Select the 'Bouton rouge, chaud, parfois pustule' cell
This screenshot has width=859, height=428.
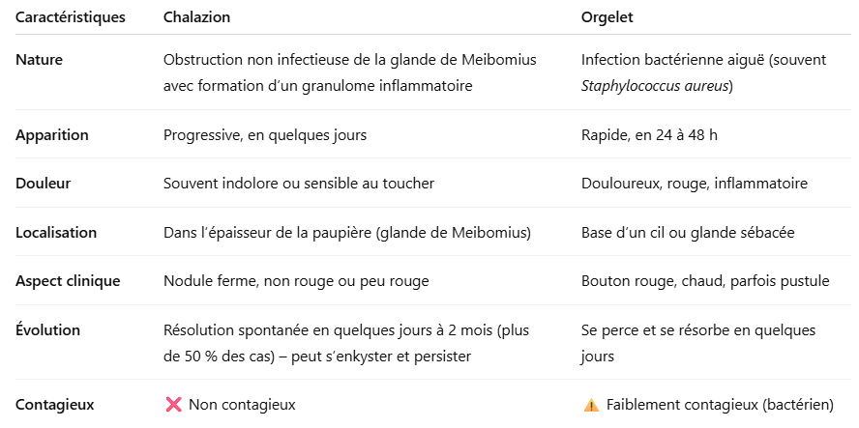point(705,281)
